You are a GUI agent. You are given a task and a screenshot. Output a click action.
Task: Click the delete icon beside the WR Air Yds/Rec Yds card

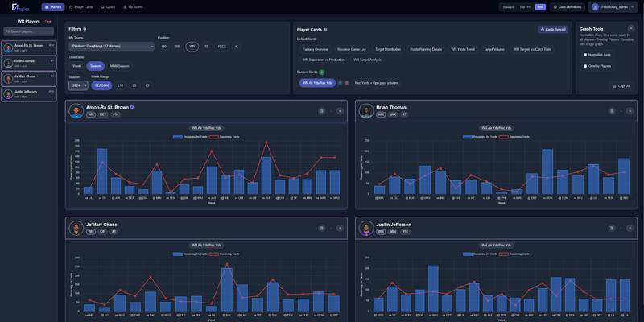click(347, 82)
